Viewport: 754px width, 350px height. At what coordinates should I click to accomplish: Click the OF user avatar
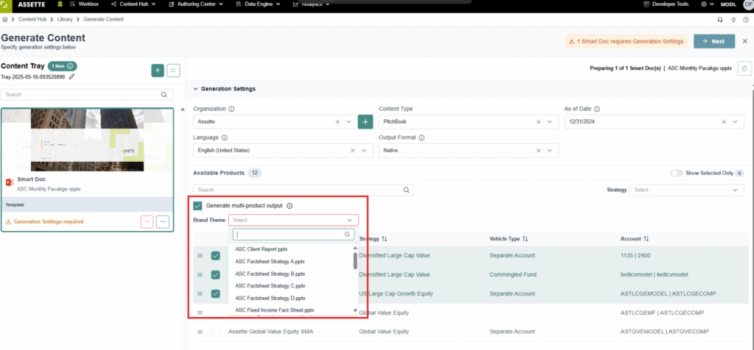point(748,4)
